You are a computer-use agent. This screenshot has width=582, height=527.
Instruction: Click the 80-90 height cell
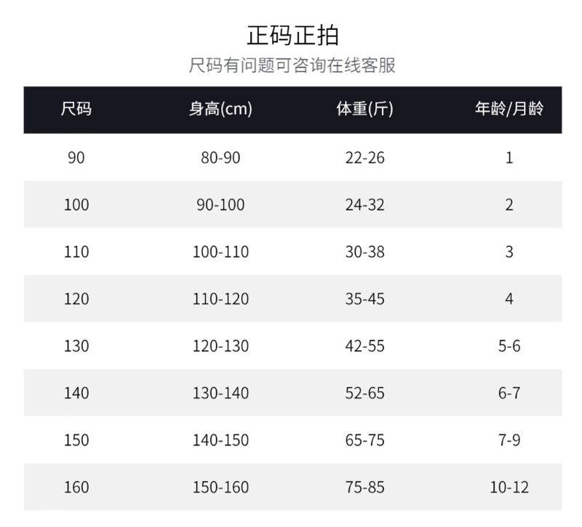pyautogui.click(x=220, y=157)
